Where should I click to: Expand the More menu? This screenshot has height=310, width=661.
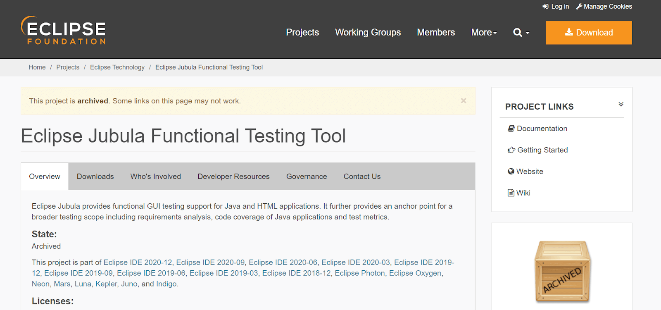click(x=484, y=32)
